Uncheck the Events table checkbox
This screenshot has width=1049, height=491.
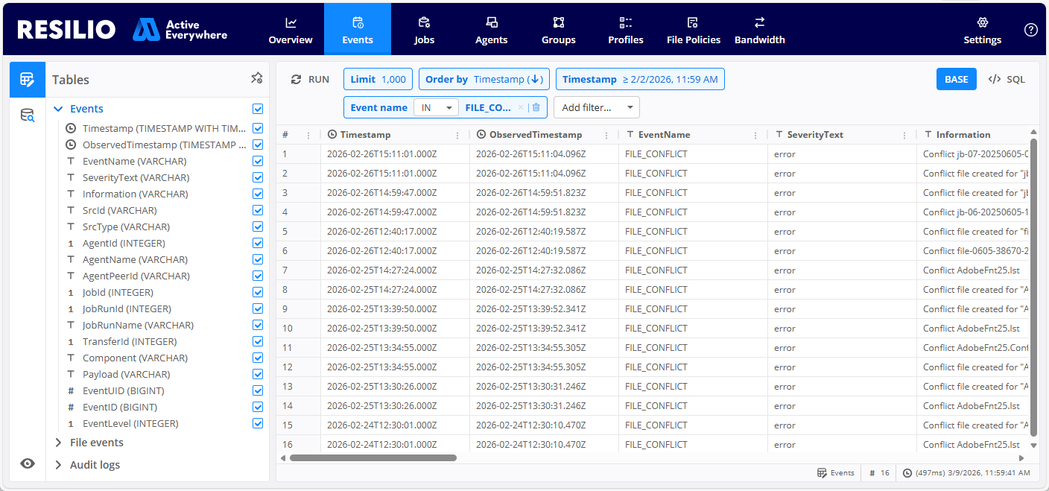click(x=258, y=109)
